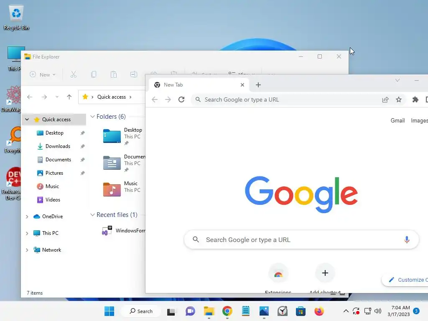Expand the This PC tree node
Image resolution: width=428 pixels, height=321 pixels.
tap(27, 233)
